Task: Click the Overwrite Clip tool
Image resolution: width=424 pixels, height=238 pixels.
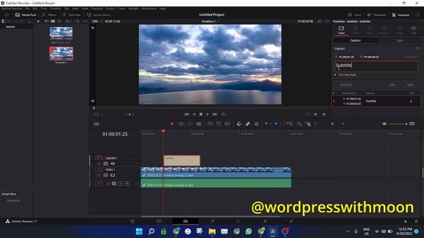Action: pos(219,124)
